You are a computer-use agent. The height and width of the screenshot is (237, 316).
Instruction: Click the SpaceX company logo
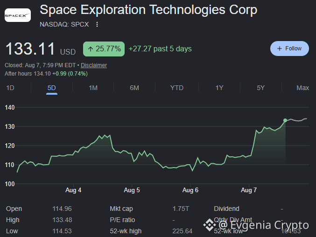click(18, 15)
